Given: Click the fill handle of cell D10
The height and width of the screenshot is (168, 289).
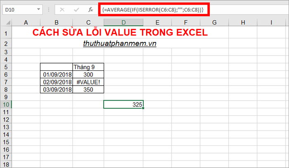Looking at the screenshot, I should point(143,108).
